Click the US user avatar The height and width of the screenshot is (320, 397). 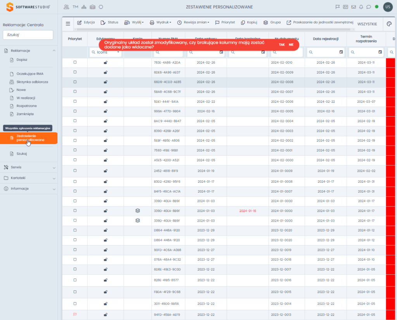(x=387, y=7)
